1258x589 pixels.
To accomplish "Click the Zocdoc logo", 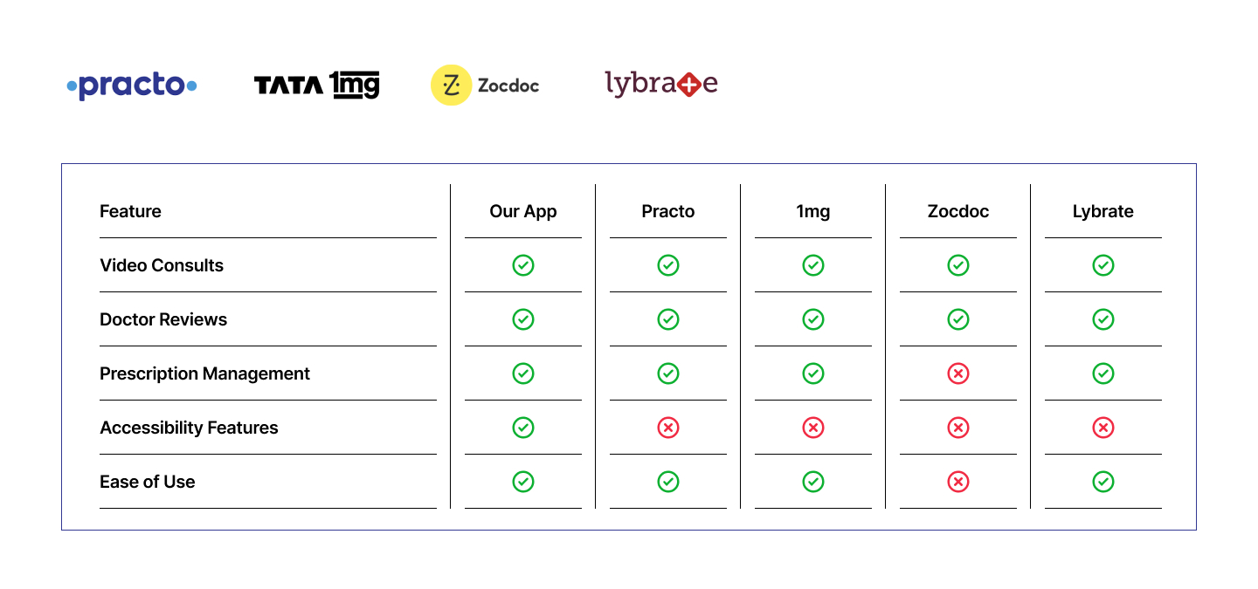I will 485,86.
